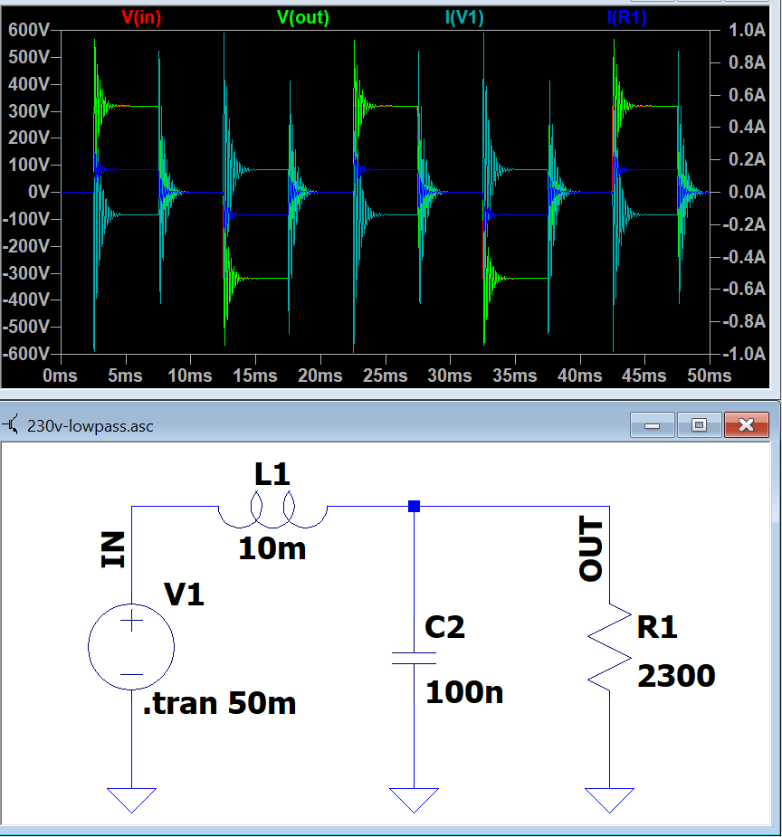Click the 2300 resistor value
This screenshot has height=837, width=782.
(x=676, y=676)
